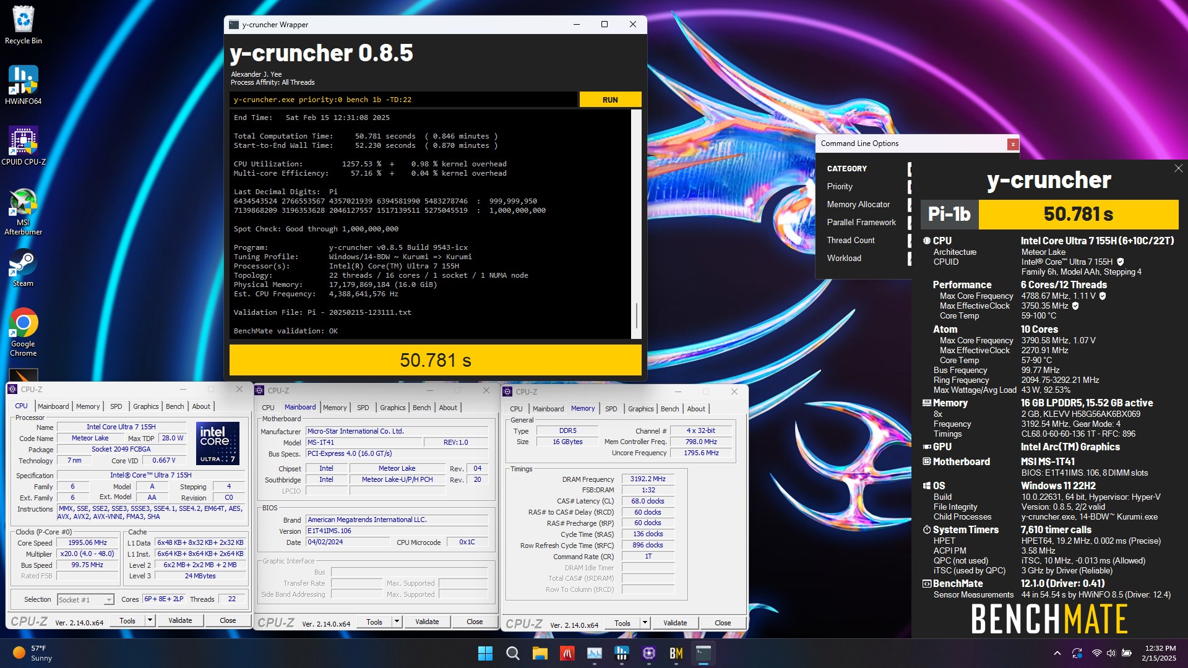
Task: Open battery status tray icon
Action: point(1127,653)
